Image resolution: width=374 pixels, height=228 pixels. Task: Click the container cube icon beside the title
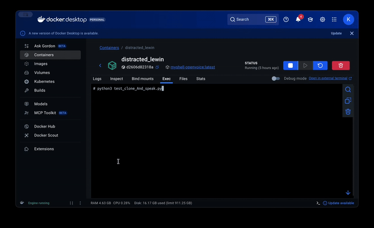112,65
